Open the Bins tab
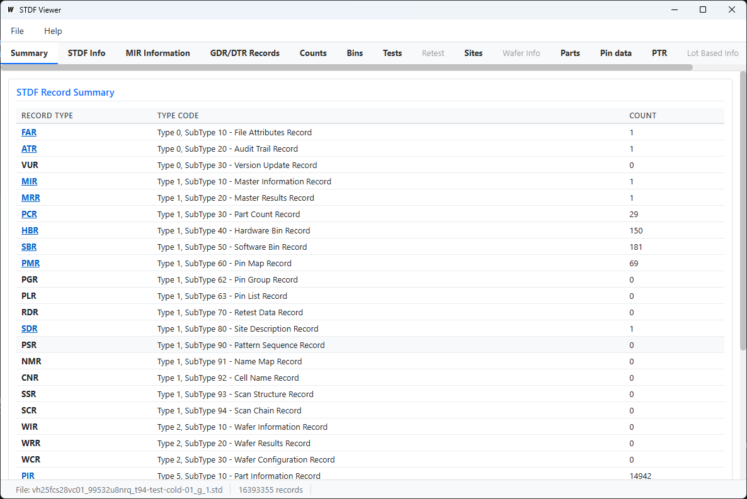Viewport: 747px width, 499px height. 355,53
